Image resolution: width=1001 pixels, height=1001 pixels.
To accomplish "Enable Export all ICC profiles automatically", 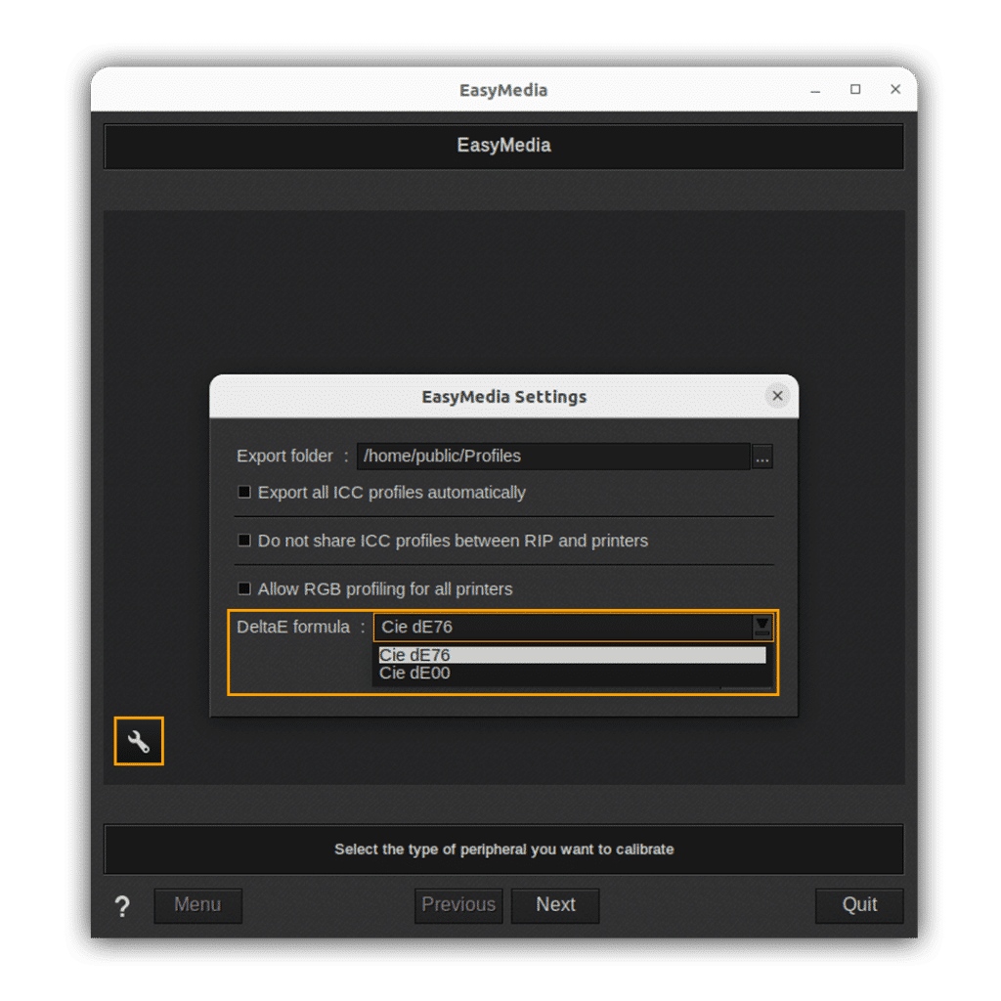I will coord(244,493).
